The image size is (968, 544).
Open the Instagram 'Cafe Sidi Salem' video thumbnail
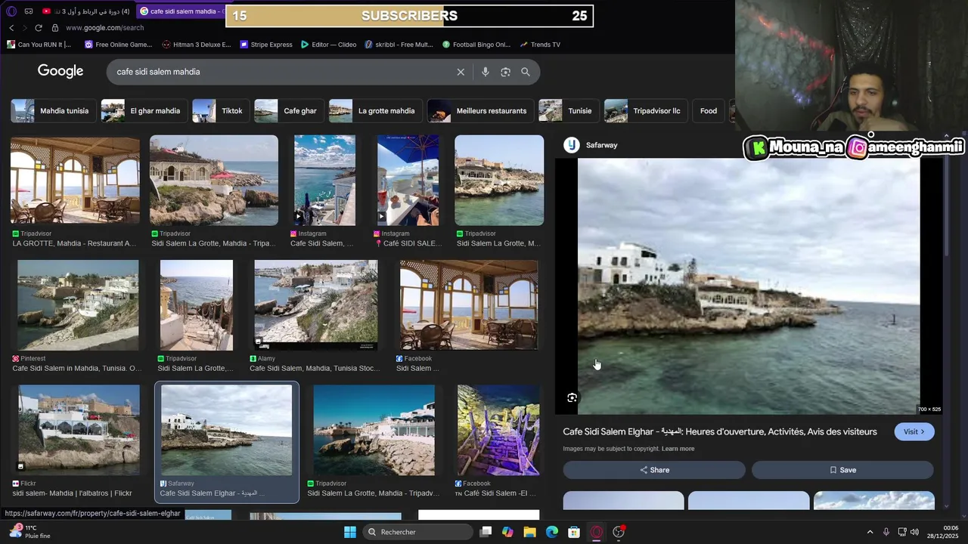tap(324, 181)
